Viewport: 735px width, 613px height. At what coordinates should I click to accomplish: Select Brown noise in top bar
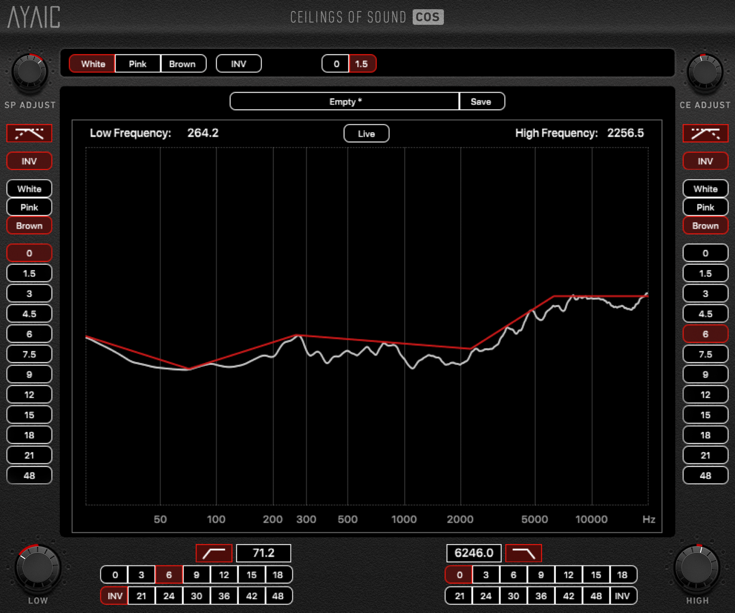tap(182, 64)
